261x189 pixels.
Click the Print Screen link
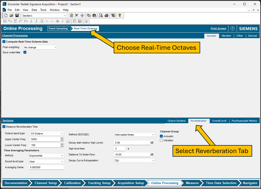coord(218,29)
